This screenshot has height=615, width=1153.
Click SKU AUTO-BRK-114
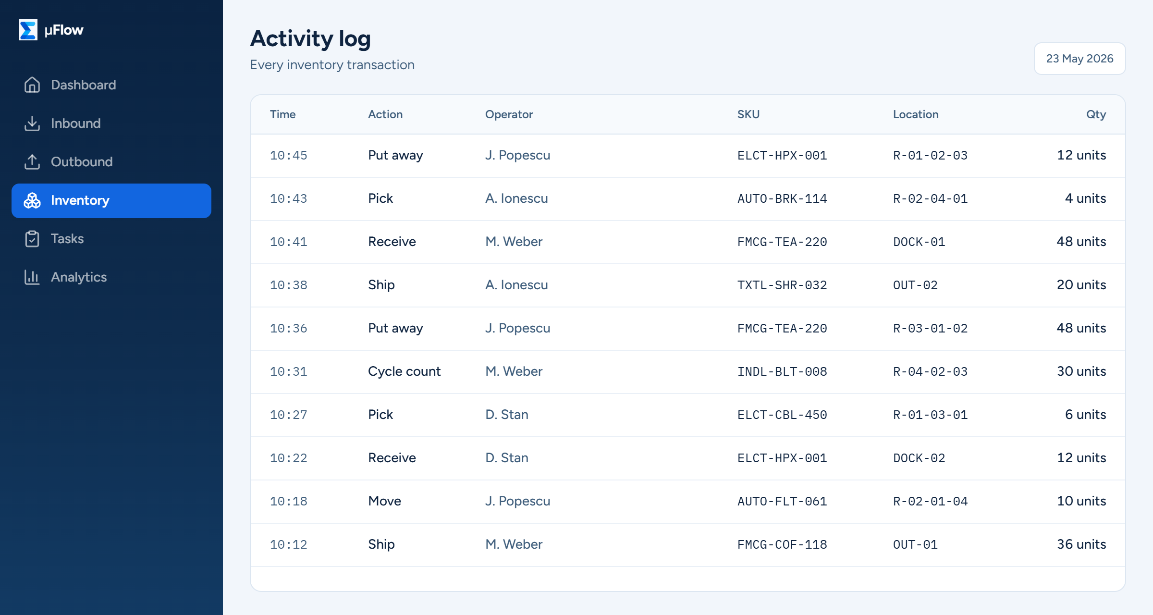point(782,199)
